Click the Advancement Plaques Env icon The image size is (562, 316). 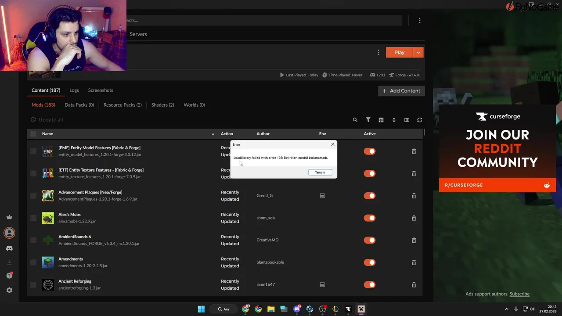point(322,196)
